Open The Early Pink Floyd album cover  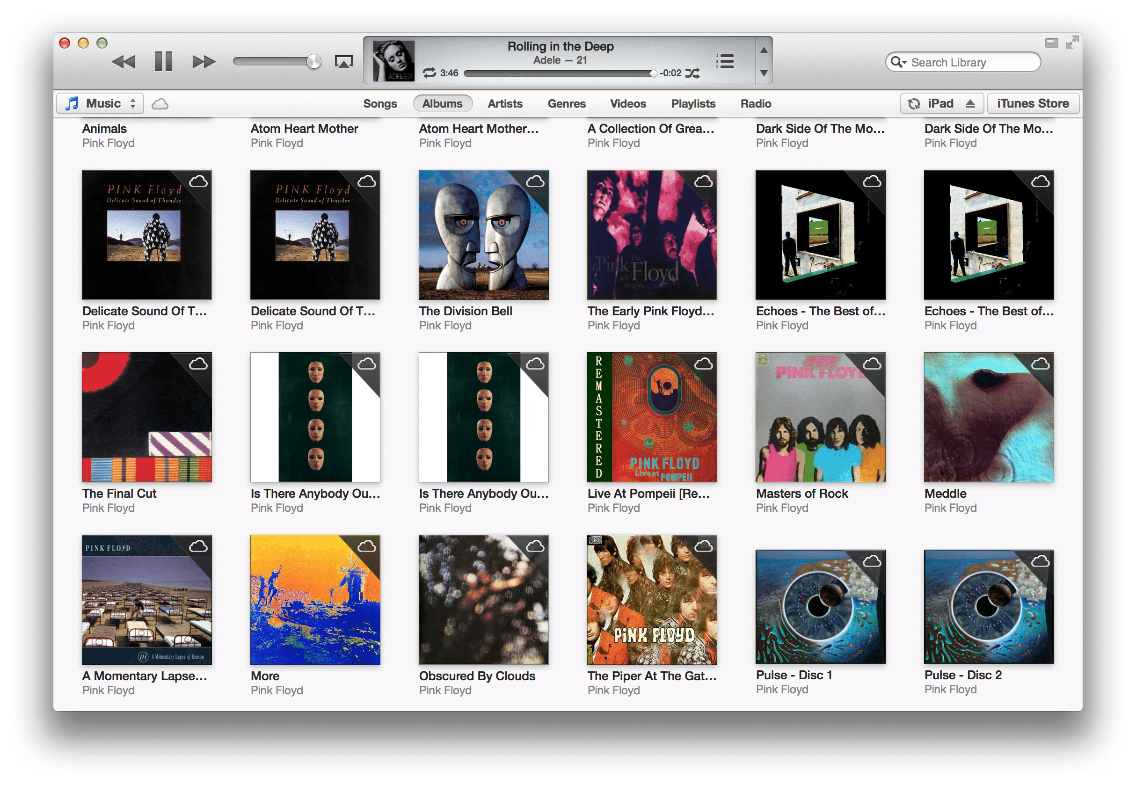(x=652, y=235)
